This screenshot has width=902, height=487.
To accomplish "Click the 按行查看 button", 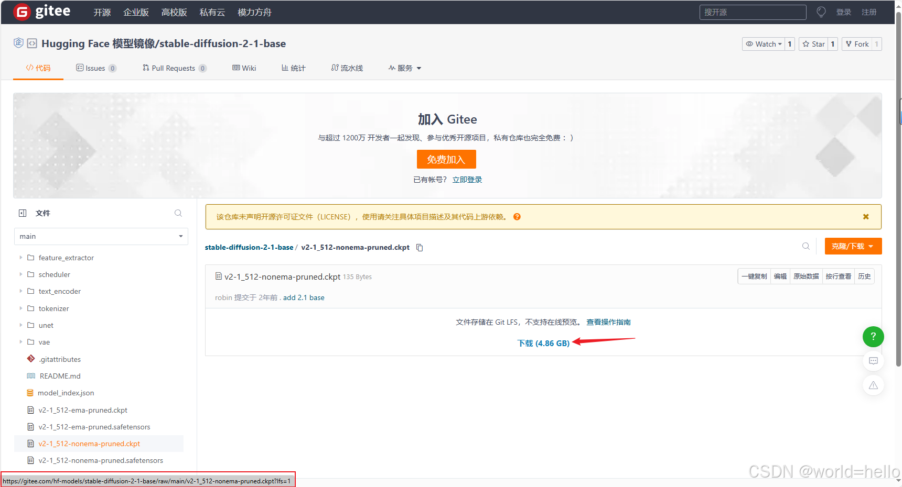I will click(x=838, y=276).
